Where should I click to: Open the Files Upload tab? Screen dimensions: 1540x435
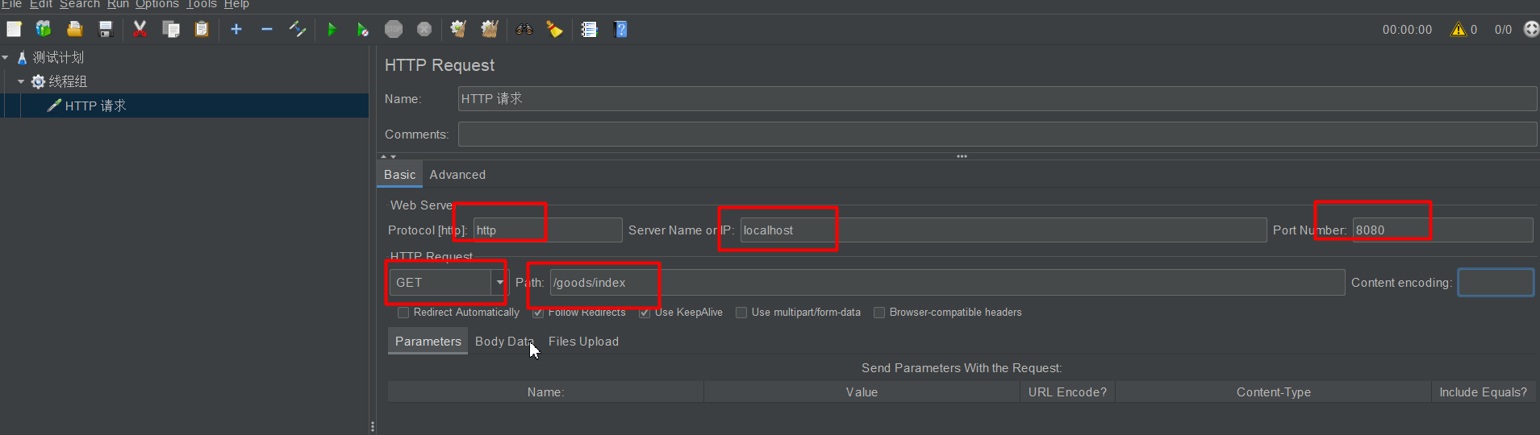coord(583,342)
